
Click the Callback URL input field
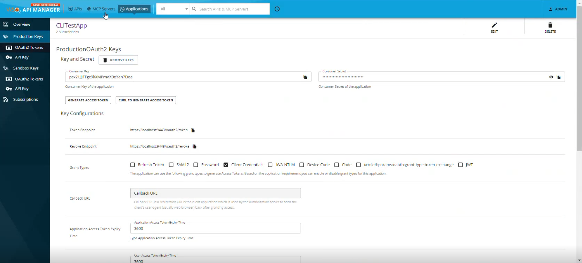(216, 193)
